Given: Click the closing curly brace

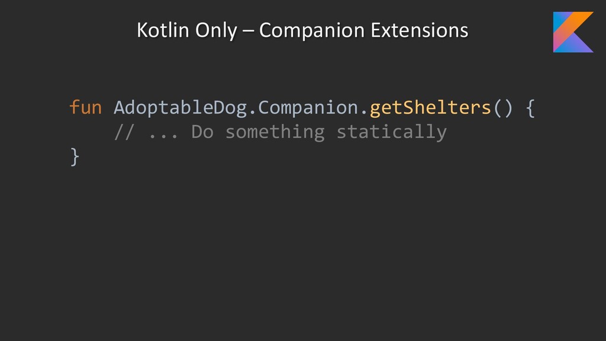Looking at the screenshot, I should [75, 157].
